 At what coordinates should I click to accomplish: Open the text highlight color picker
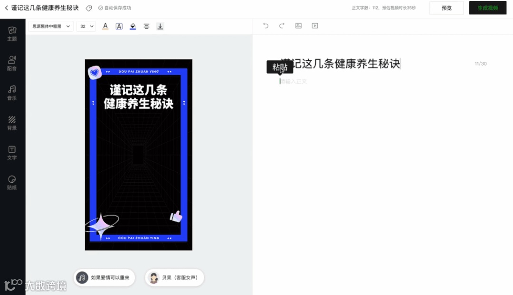point(133,26)
